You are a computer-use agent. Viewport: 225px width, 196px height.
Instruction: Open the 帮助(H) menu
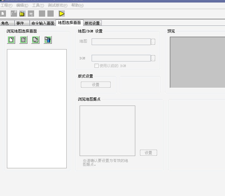point(77,5)
